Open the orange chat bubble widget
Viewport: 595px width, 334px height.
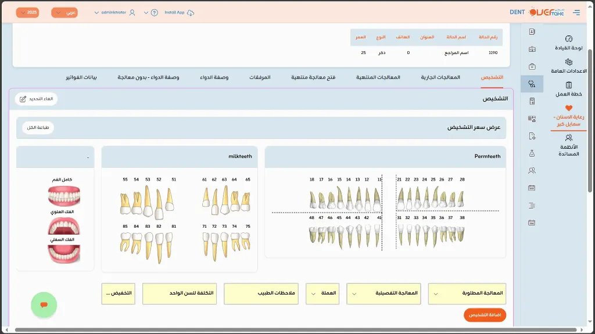(44, 304)
